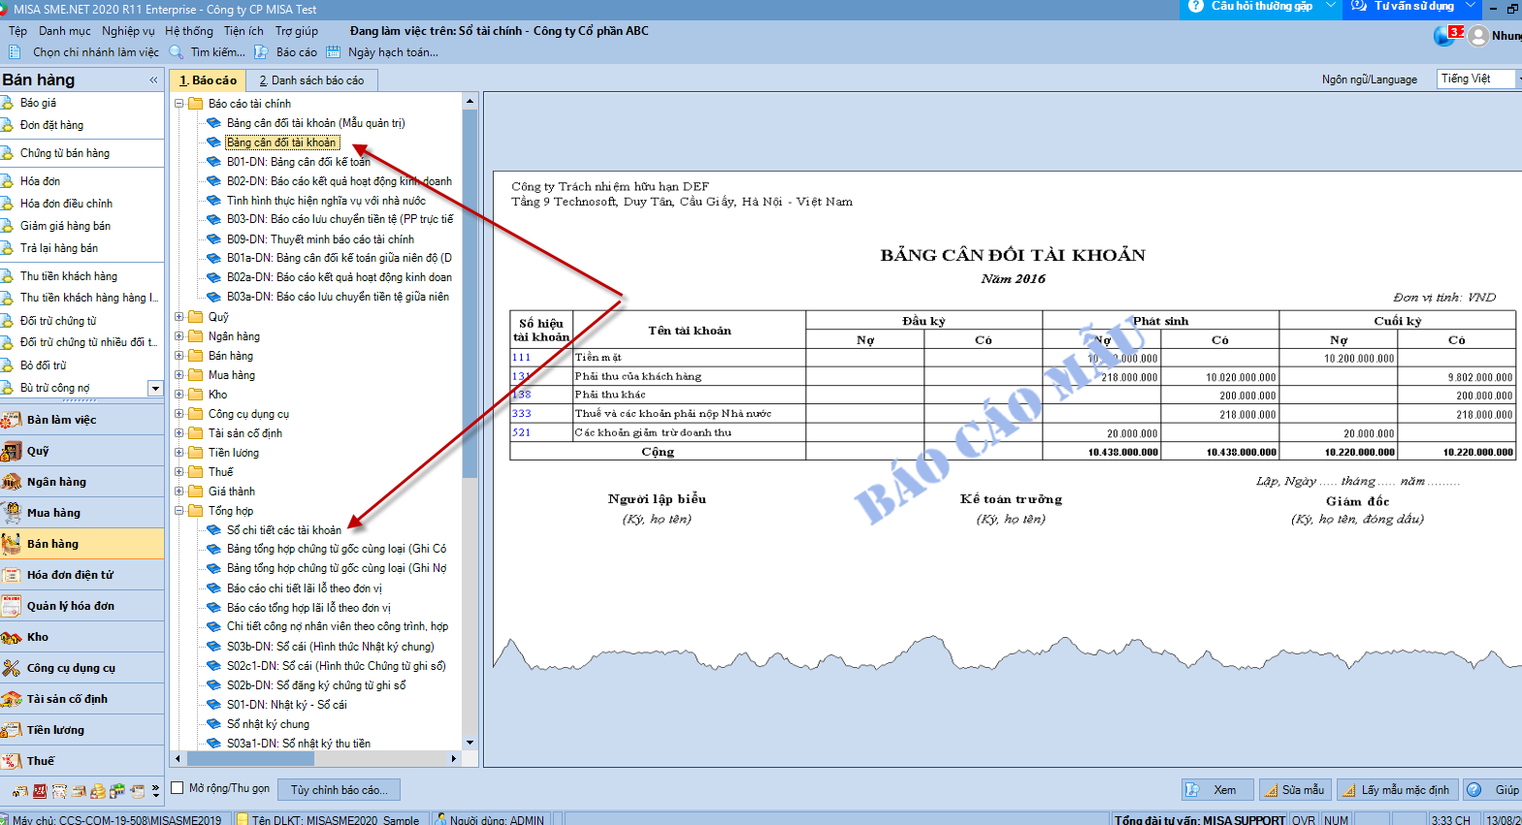Expand the Quỹ report folder
The image size is (1522, 825).
[x=179, y=317]
